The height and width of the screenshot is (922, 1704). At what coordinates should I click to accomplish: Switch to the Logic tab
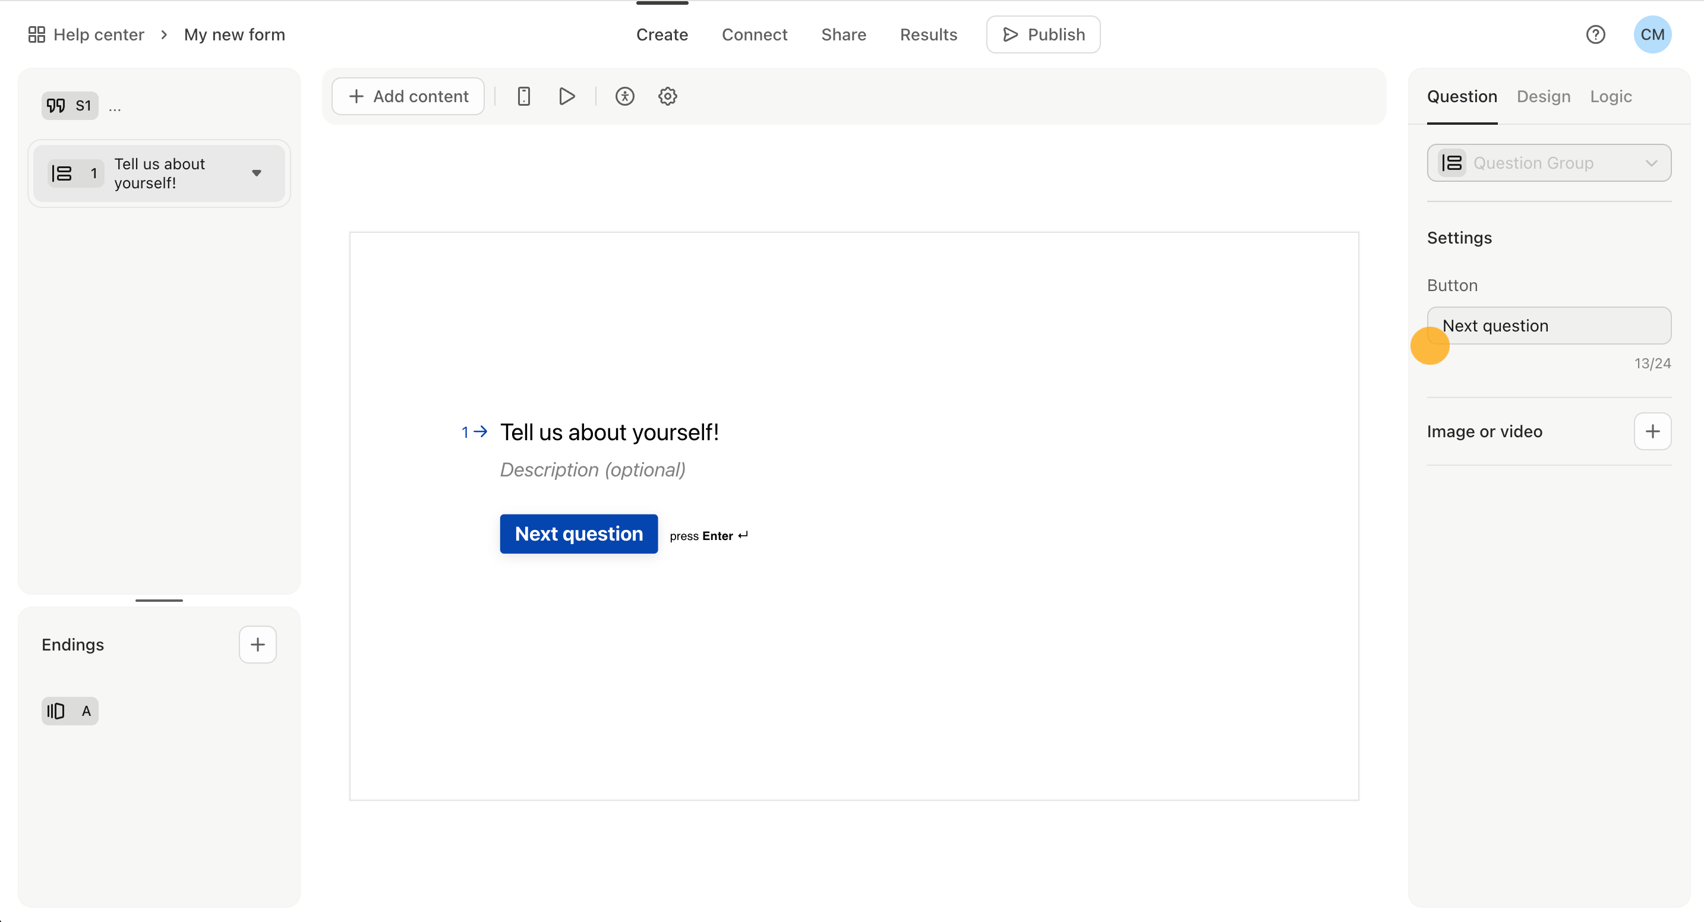point(1611,97)
